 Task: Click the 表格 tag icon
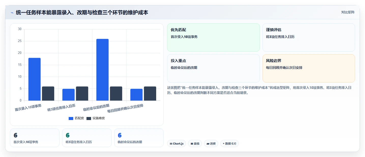(x=192, y=144)
